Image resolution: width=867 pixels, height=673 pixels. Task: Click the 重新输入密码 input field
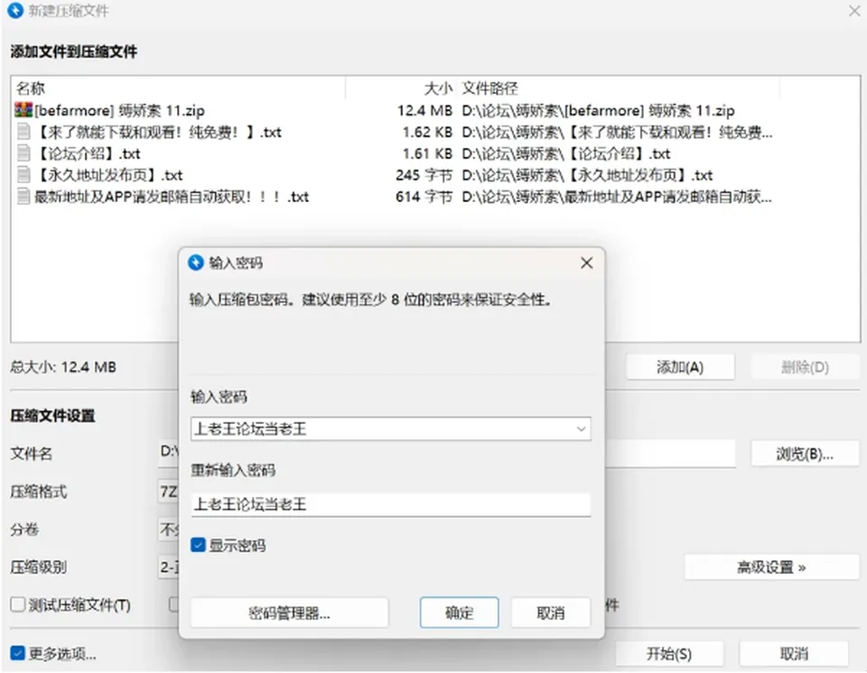[391, 504]
